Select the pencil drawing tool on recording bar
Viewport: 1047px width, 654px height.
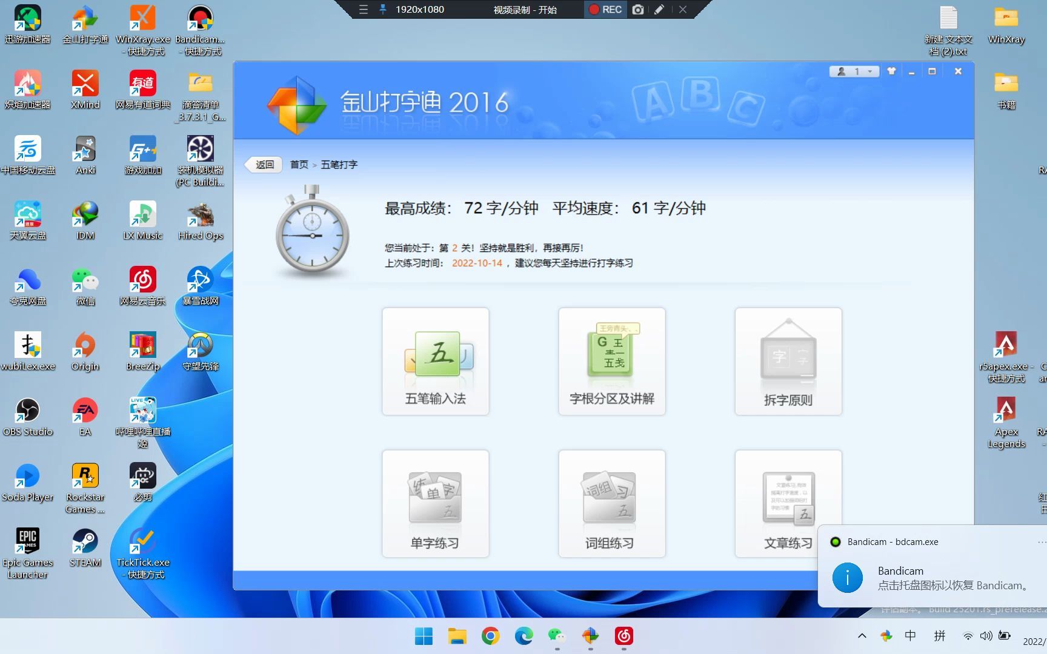pyautogui.click(x=659, y=9)
